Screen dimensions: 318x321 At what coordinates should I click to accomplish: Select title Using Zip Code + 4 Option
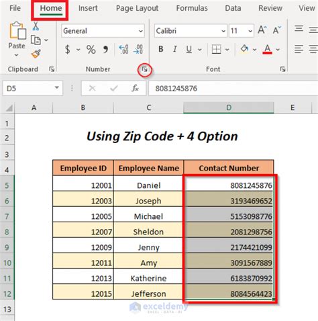(x=162, y=136)
